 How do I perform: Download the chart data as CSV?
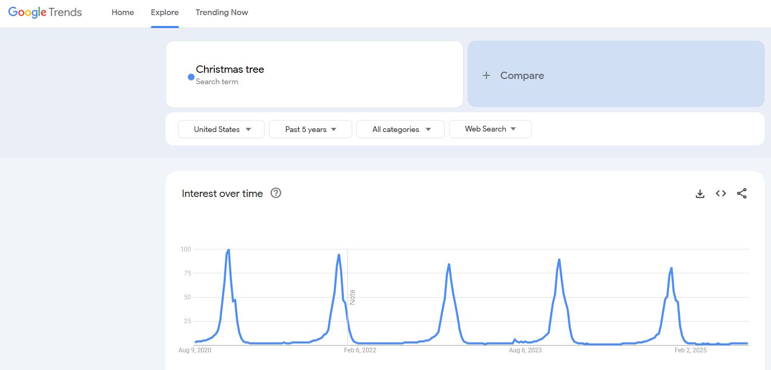(700, 193)
